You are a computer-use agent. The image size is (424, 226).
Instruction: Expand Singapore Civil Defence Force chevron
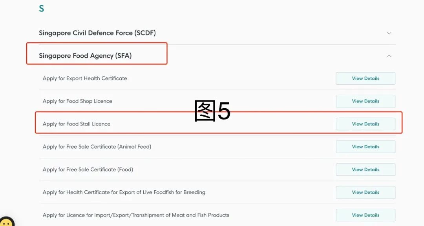pyautogui.click(x=389, y=33)
